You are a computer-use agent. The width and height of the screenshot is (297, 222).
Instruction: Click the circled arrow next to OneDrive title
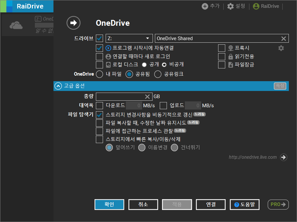click(73, 23)
